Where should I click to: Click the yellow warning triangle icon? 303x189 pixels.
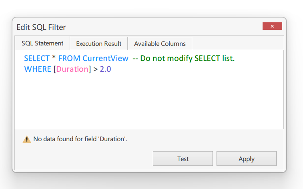click(x=27, y=139)
